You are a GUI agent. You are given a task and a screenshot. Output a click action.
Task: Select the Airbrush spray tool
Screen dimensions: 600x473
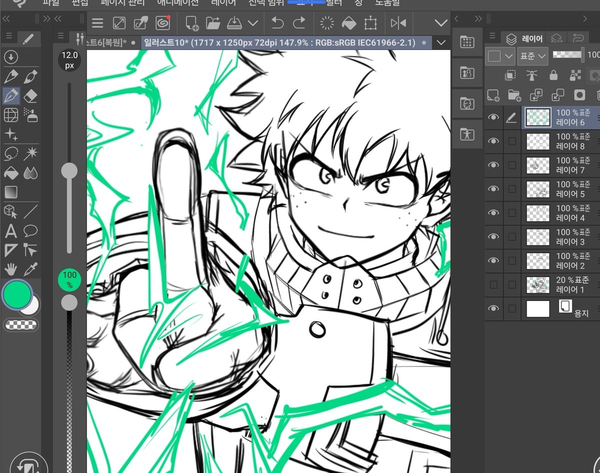point(31,114)
